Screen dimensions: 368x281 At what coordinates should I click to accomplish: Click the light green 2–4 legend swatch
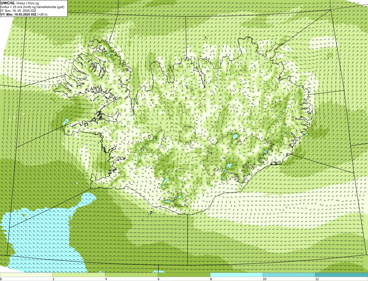[79, 275]
